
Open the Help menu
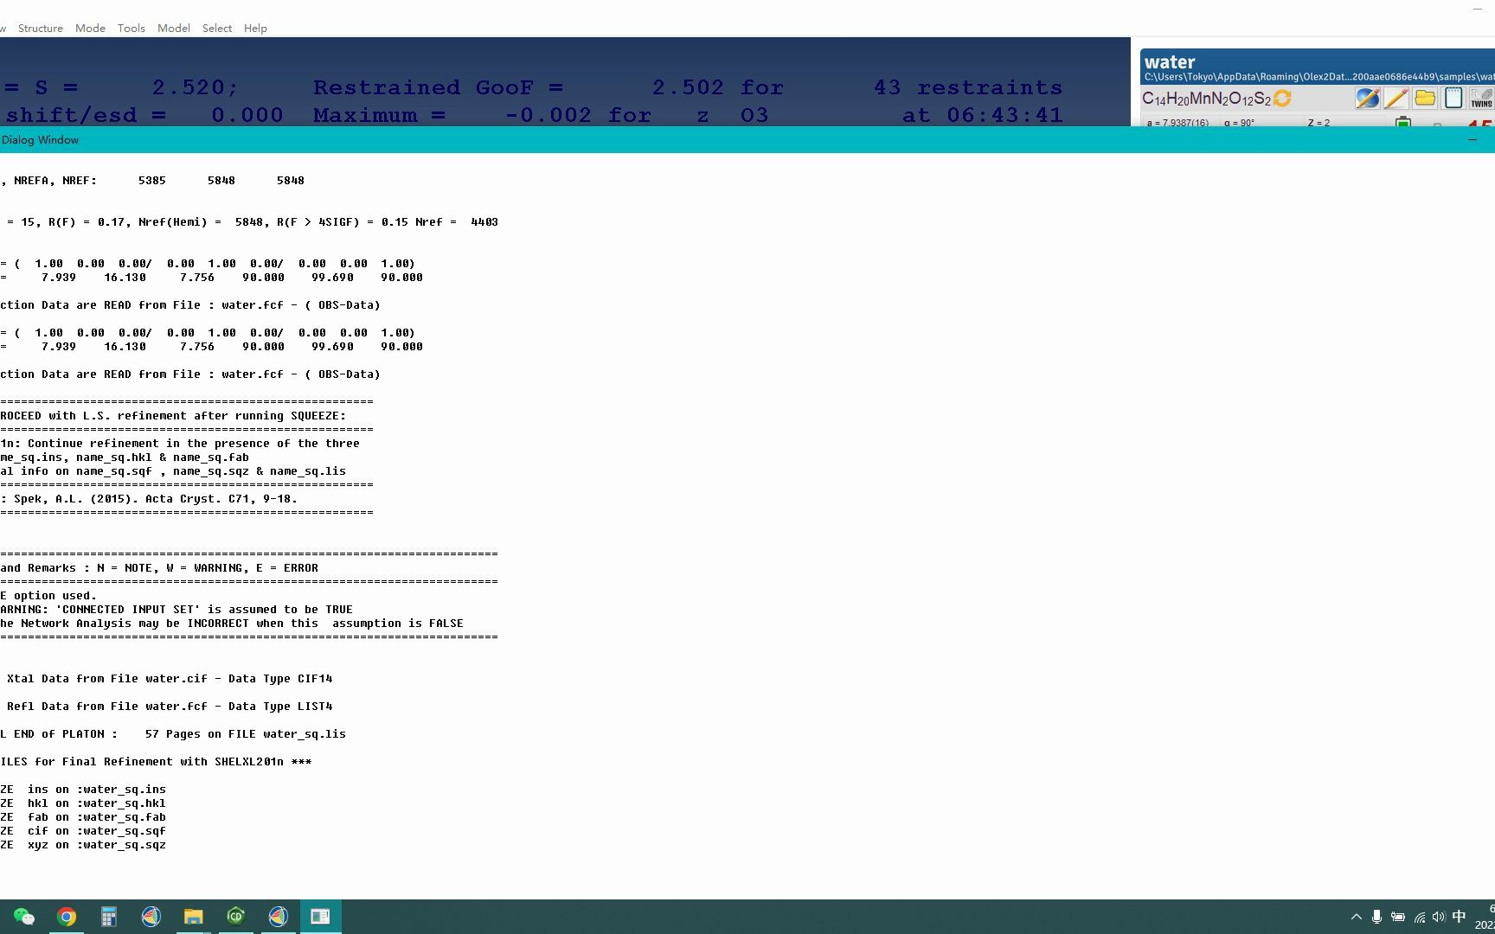[255, 29]
